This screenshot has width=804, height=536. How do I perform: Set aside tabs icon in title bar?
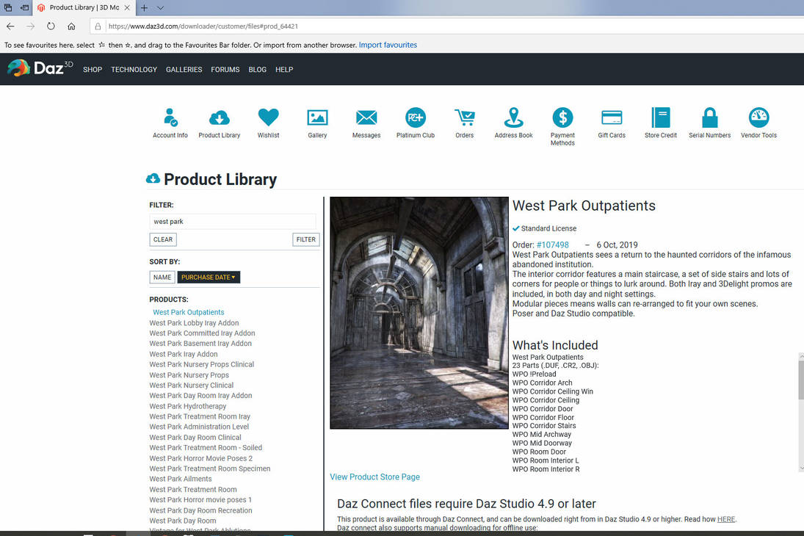pos(24,7)
